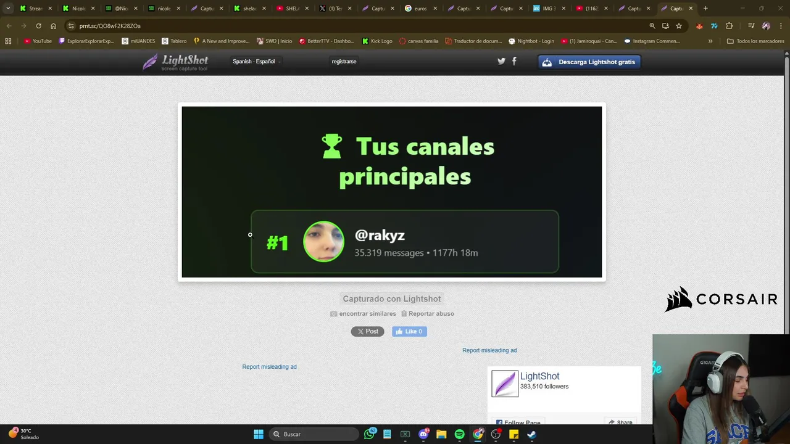Switch to the '(1162' YouTube tab
The width and height of the screenshot is (790, 444).
coord(591,9)
